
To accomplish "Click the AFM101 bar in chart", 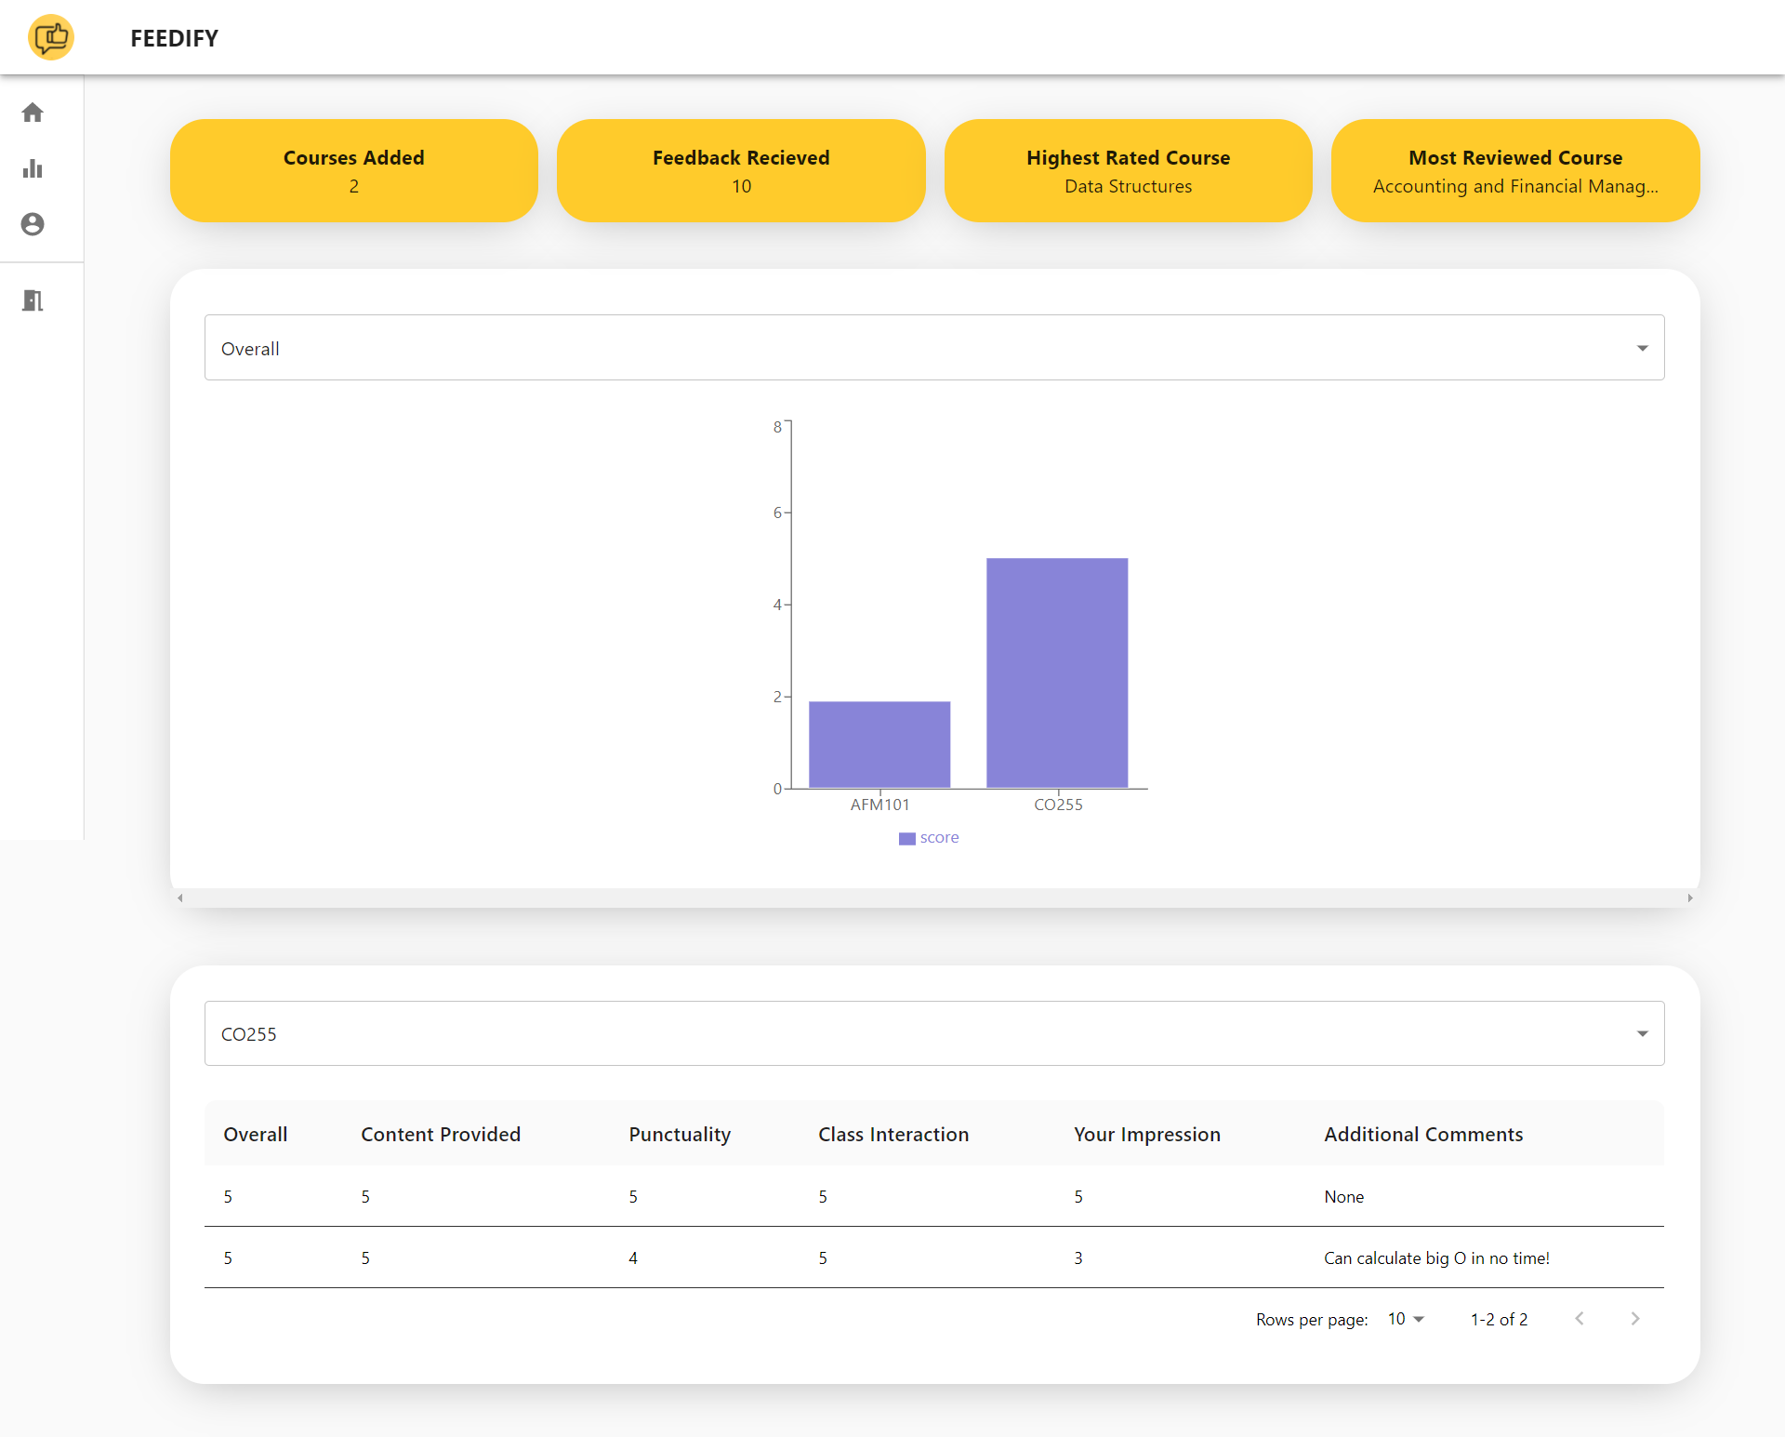I will (x=879, y=744).
